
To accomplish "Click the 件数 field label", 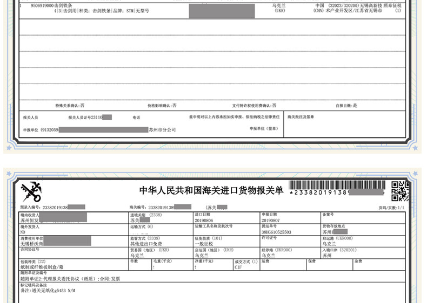I will pos(134,261).
